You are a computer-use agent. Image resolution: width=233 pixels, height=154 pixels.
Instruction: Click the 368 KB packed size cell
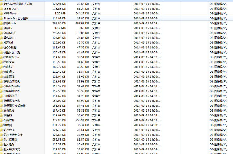84,28
